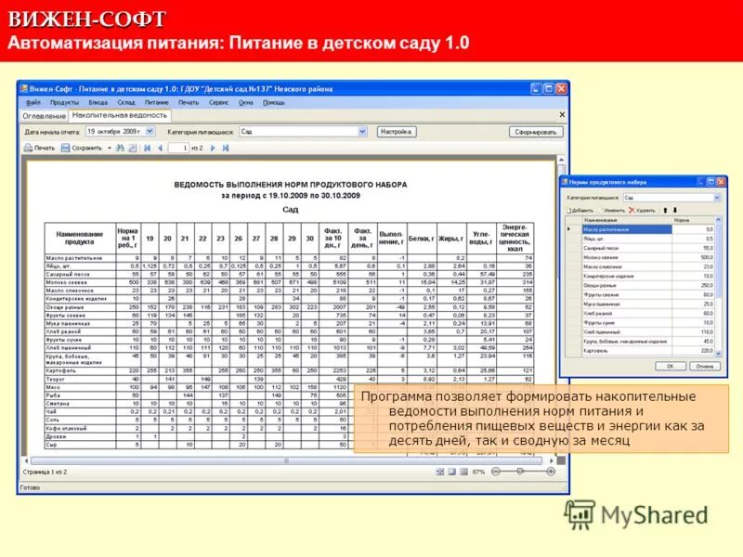Open the Окна menu
Screen dimensions: 743x557
pyautogui.click(x=245, y=102)
